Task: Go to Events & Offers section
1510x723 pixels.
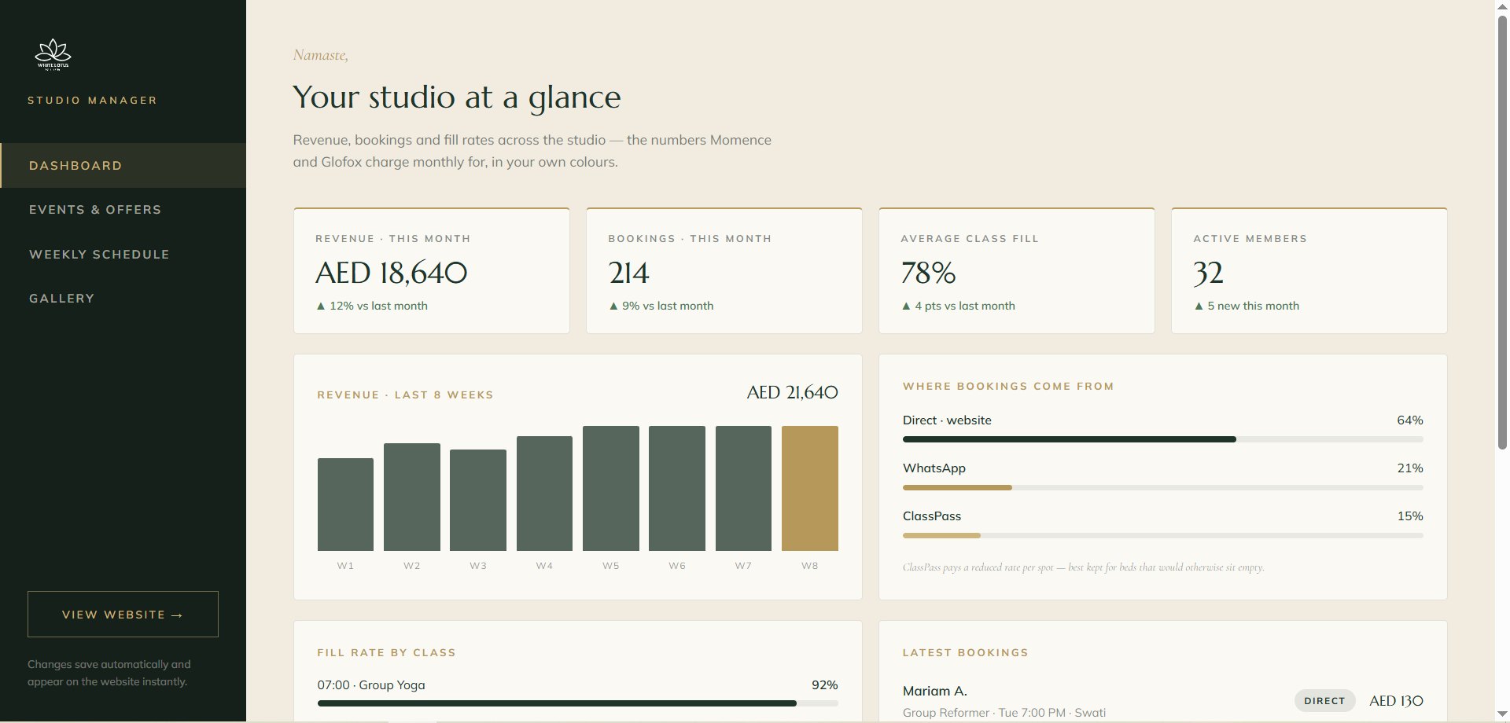Action: coord(123,210)
